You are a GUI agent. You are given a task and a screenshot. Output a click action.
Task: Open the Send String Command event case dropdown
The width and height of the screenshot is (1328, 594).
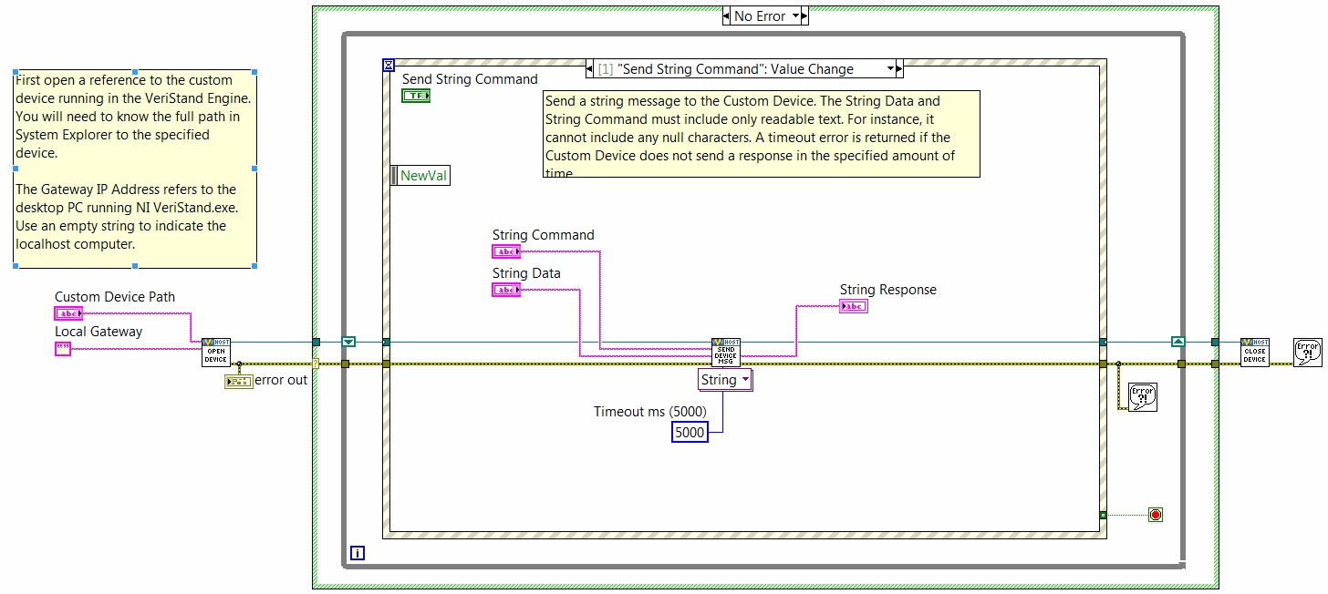891,68
